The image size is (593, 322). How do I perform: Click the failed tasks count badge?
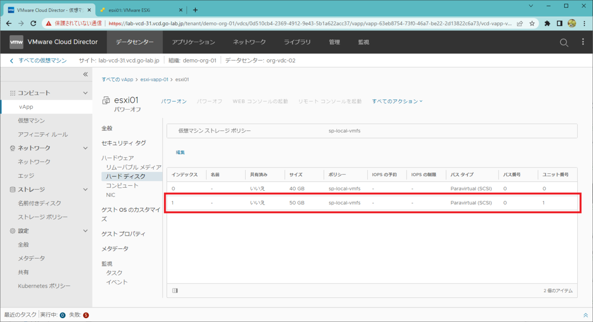coord(86,315)
